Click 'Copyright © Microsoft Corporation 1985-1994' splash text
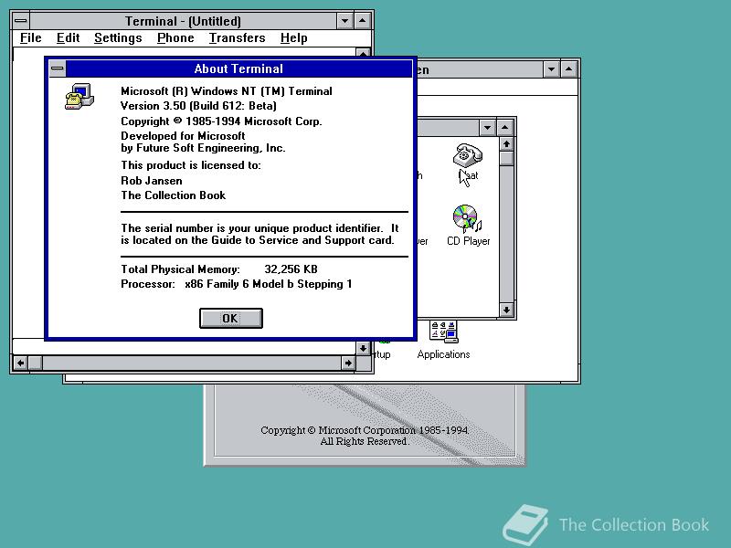 [365, 430]
